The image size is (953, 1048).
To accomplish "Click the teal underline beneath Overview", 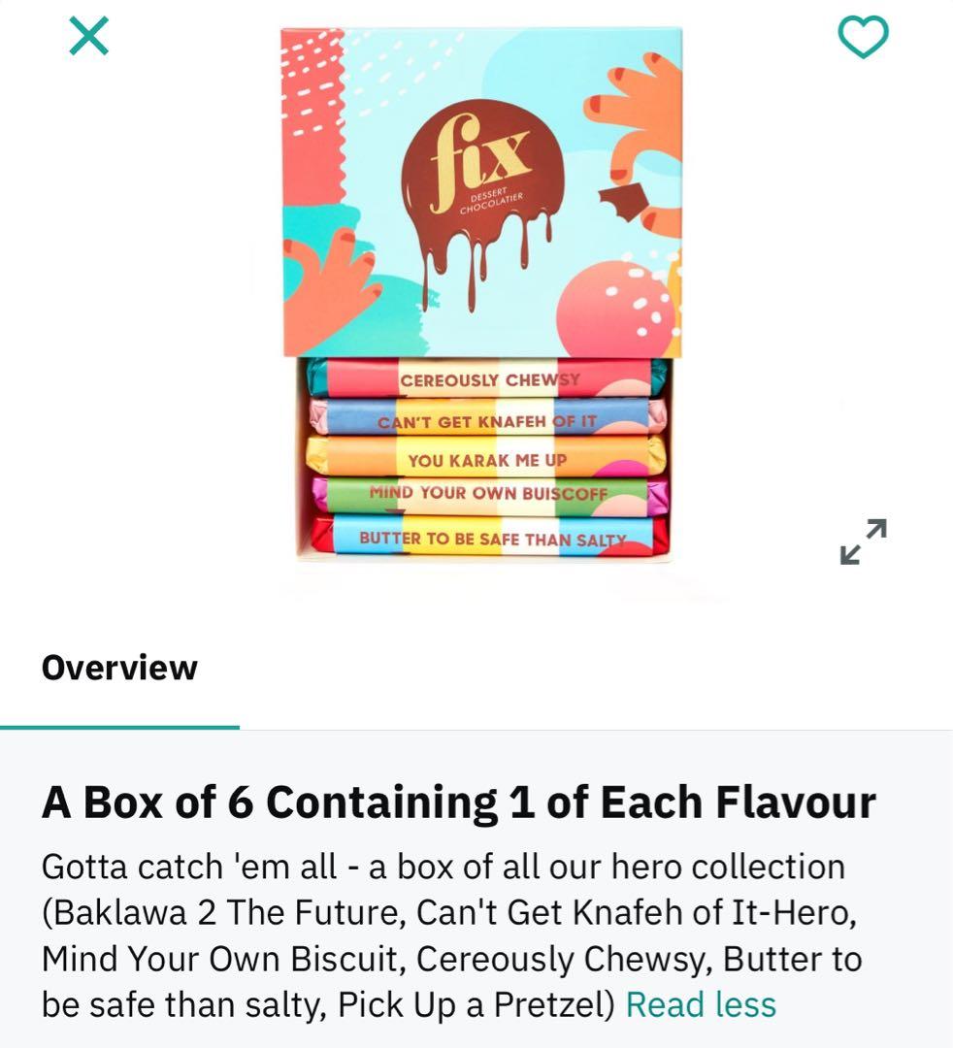I will point(119,727).
